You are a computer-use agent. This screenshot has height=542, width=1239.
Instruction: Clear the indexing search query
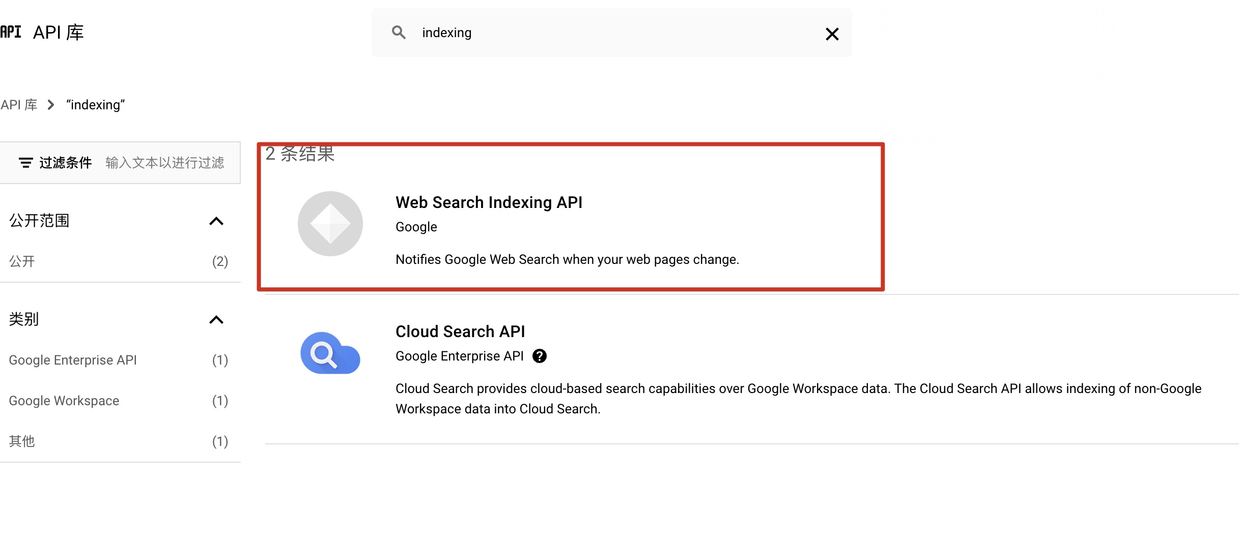pos(832,34)
